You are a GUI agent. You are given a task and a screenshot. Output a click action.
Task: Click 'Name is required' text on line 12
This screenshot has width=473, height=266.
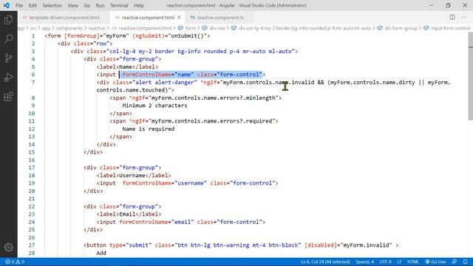148,129
